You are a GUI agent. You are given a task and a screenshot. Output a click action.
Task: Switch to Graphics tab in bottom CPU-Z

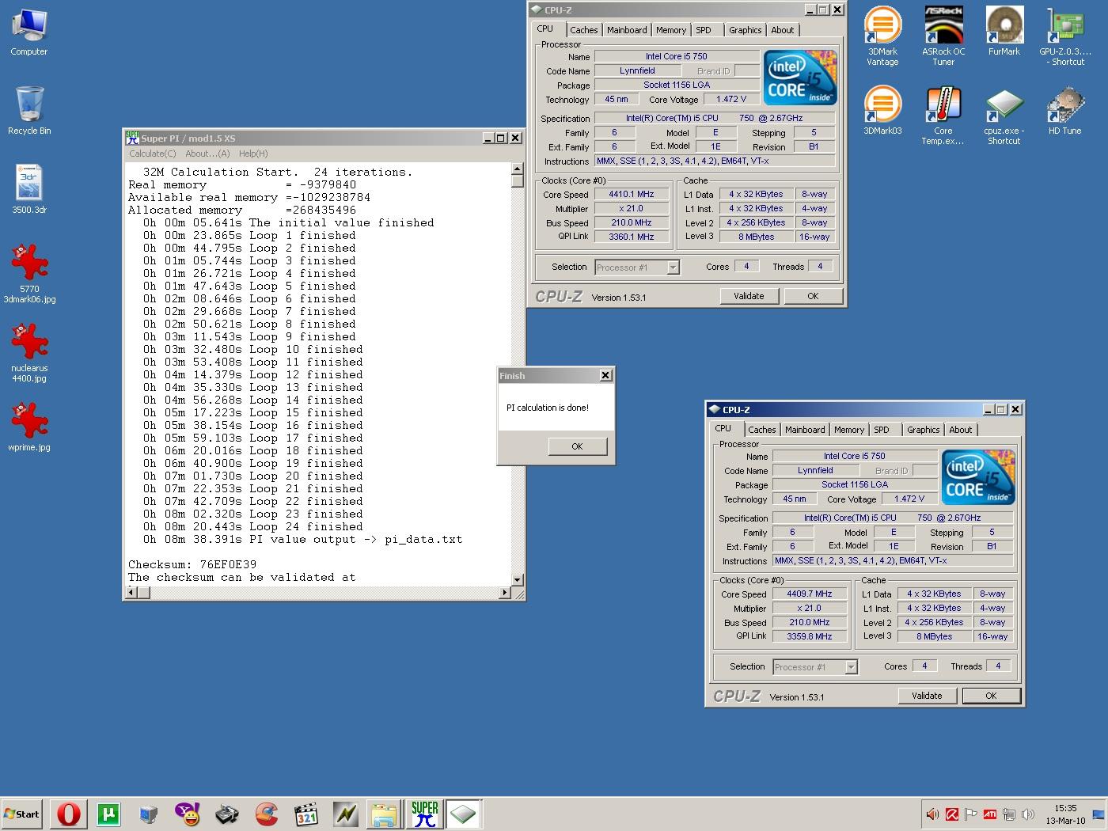[x=924, y=430]
